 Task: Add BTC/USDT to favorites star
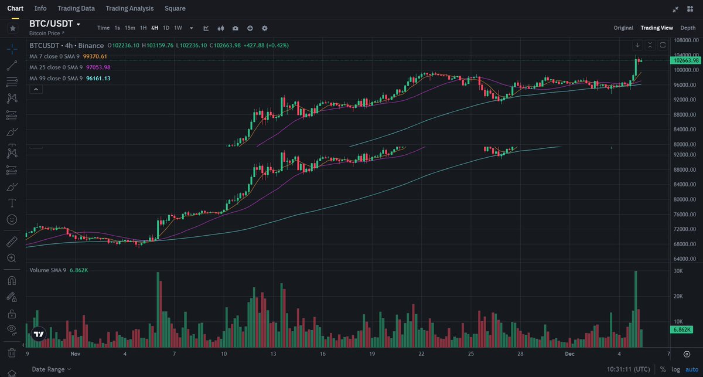pyautogui.click(x=12, y=28)
